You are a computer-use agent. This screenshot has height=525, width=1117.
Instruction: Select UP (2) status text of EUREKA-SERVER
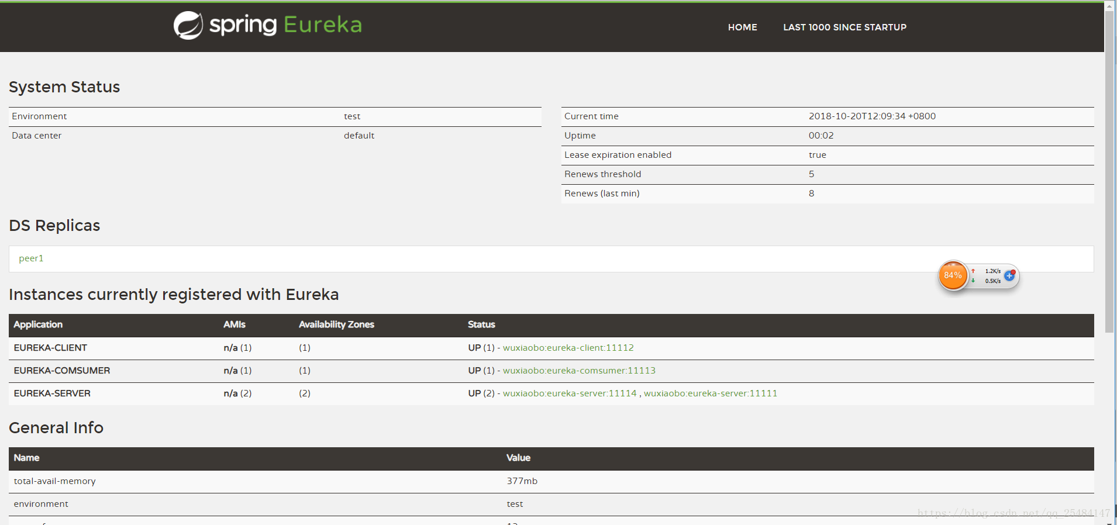481,393
